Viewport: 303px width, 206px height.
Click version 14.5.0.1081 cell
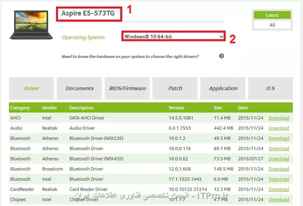(181, 118)
